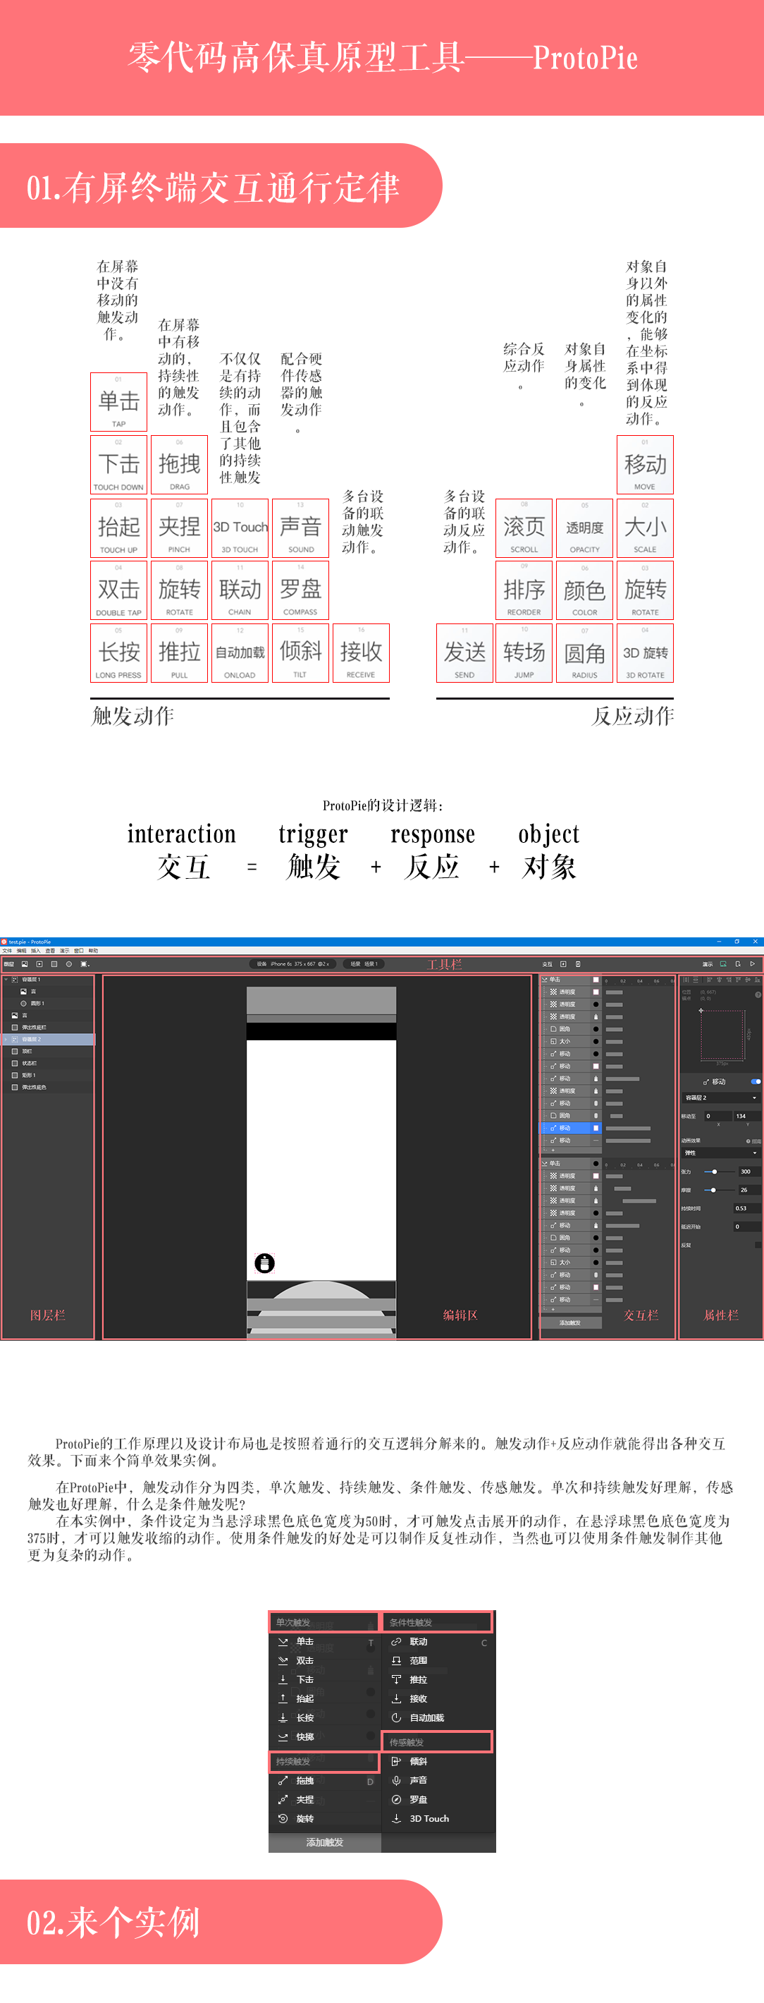Click the 延迟开始 delay field
The image size is (764, 2003).
(747, 1227)
